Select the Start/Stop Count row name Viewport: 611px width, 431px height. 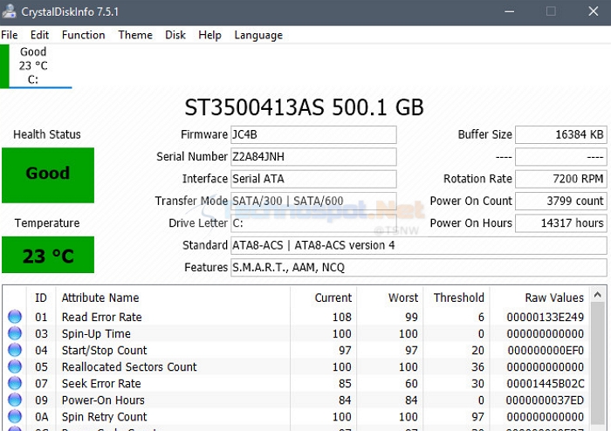pos(105,351)
